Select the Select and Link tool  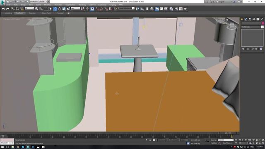click(13, 9)
